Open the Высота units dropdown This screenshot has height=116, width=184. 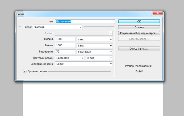(94, 45)
